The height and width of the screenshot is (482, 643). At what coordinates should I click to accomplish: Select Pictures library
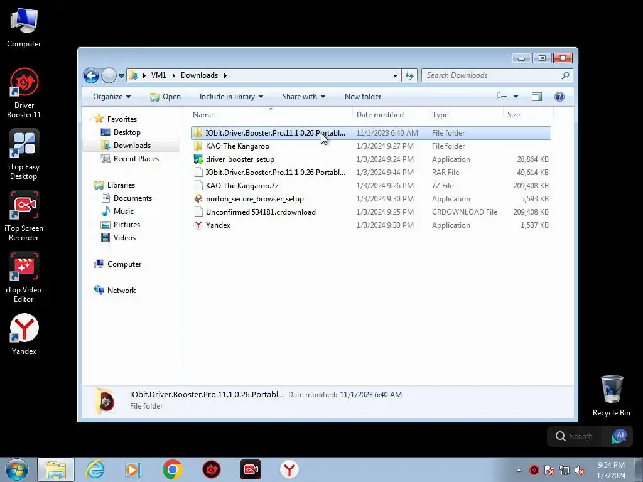(x=126, y=225)
